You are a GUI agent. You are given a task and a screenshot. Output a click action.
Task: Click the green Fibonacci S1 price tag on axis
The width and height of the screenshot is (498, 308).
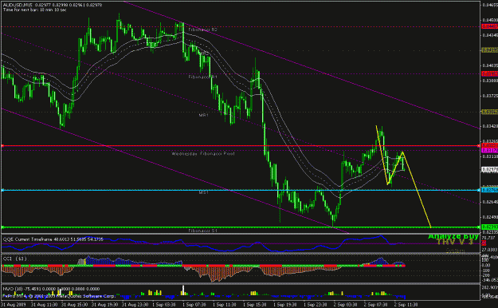tap(489, 227)
